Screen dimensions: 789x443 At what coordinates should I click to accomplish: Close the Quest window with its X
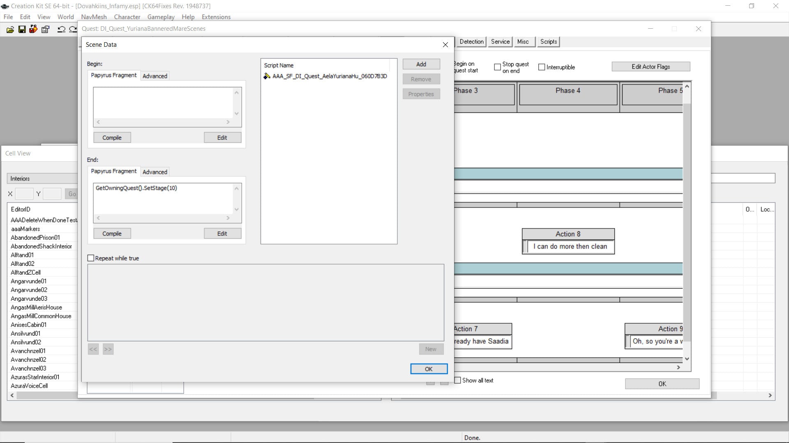698,29
